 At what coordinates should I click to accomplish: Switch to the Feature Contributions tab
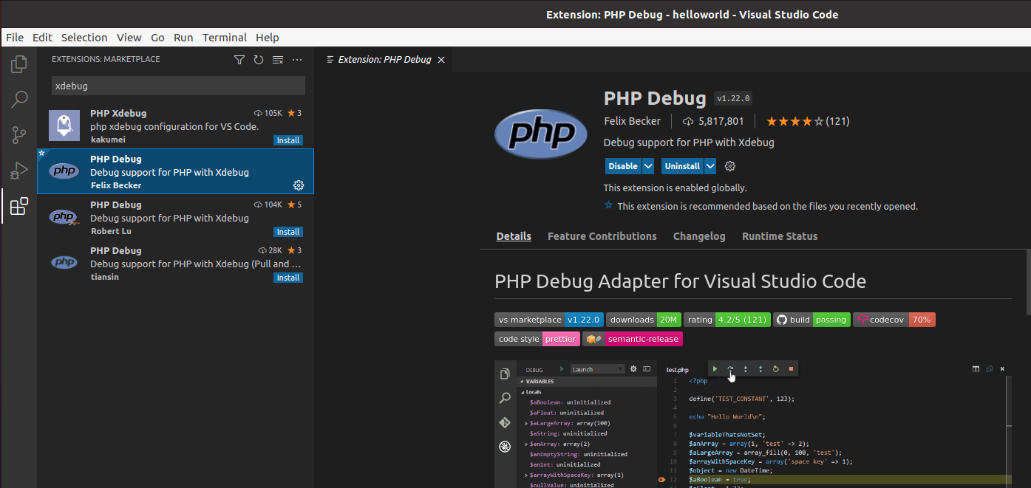[602, 236]
